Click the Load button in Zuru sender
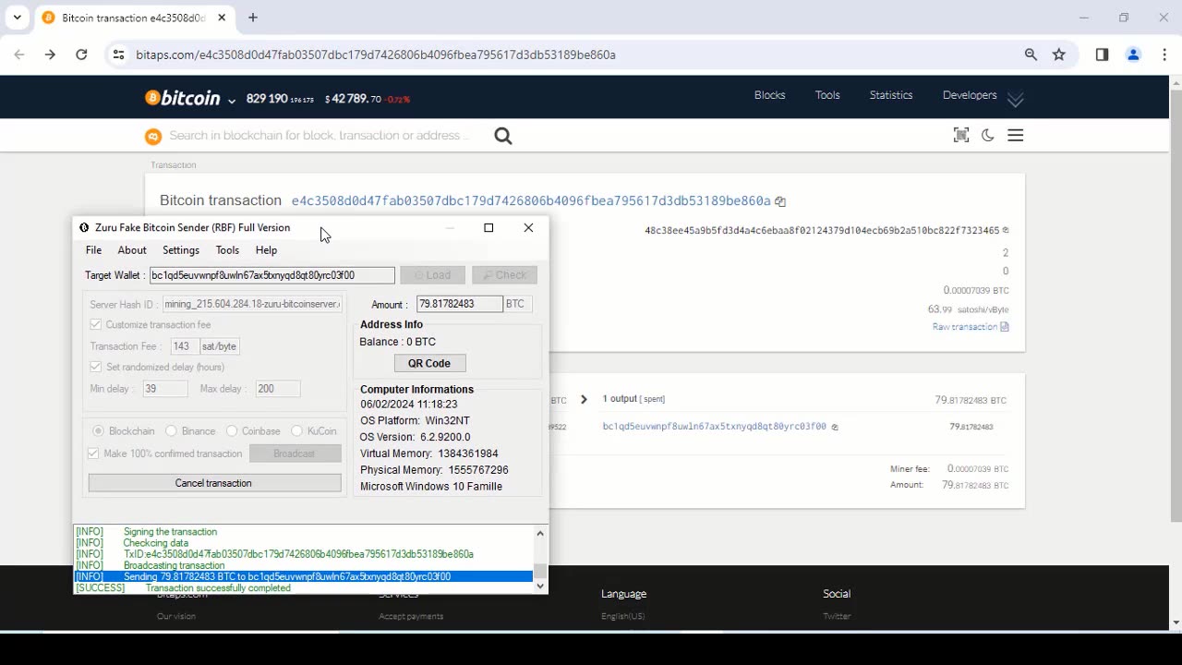The width and height of the screenshot is (1182, 665). (x=432, y=275)
